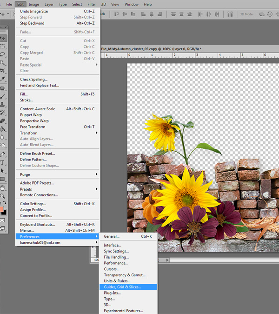Select the Eraser tool
This screenshot has width=279, height=314.
pyautogui.click(x=3, y=121)
